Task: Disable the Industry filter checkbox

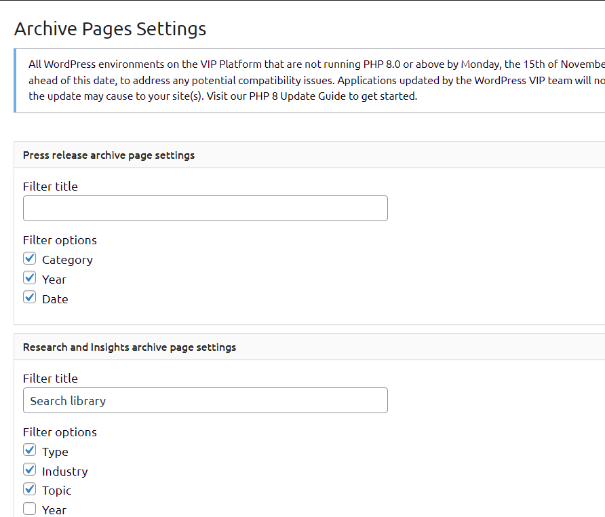Action: point(29,470)
